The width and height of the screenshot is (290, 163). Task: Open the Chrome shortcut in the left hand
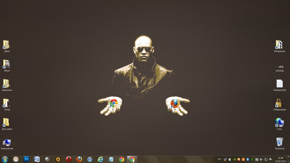[x=114, y=103]
